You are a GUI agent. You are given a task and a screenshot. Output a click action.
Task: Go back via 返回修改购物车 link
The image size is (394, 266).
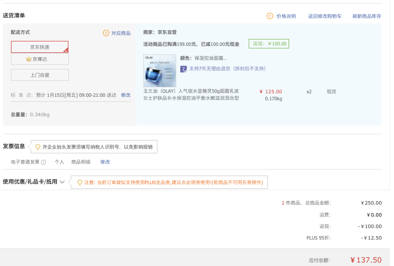(325, 16)
